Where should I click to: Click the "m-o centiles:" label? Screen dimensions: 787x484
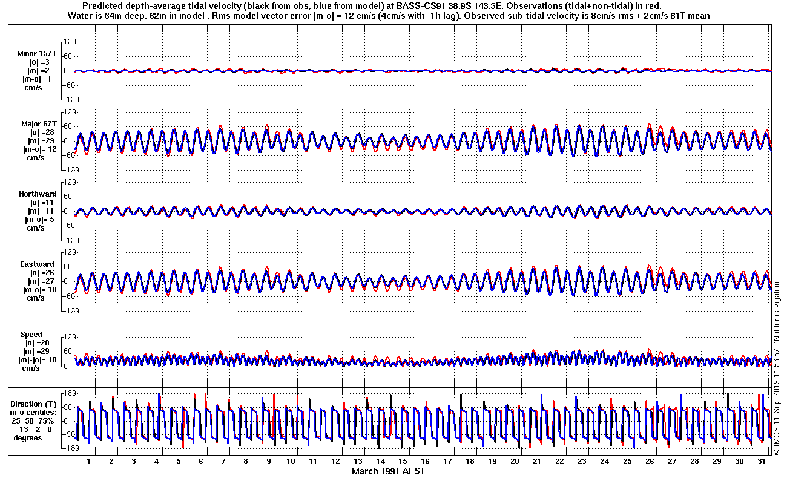(35, 413)
